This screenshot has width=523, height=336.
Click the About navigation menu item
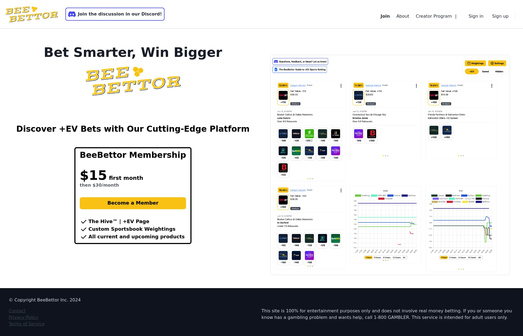pyautogui.click(x=403, y=16)
